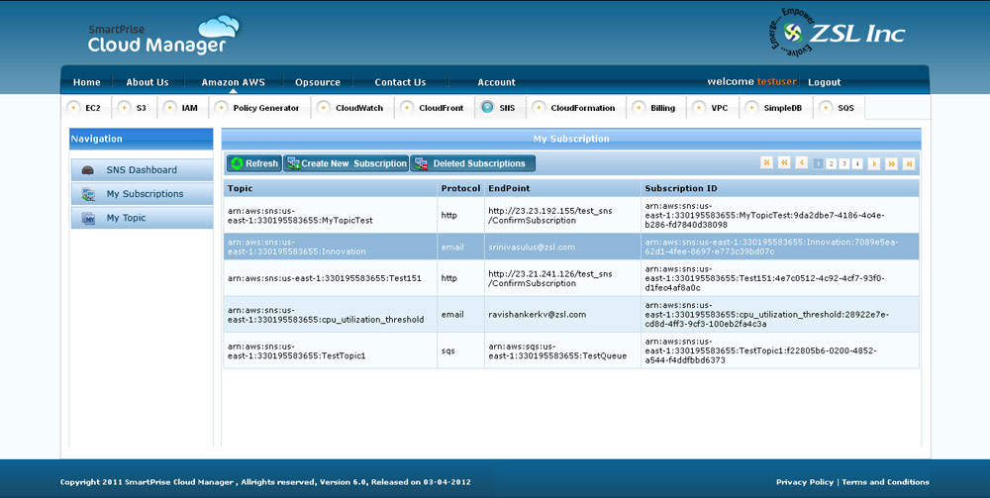Jump to the first page of subscriptions

pos(766,162)
